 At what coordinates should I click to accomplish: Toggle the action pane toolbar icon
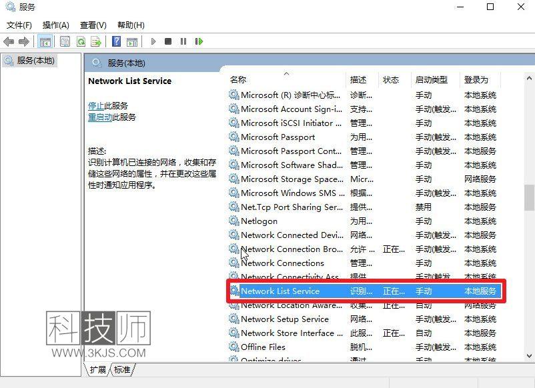(x=131, y=41)
